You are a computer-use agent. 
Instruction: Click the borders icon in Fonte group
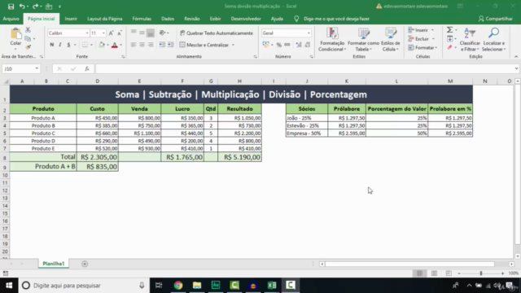(x=85, y=45)
